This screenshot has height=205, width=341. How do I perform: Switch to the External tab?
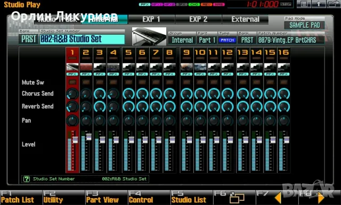(245, 19)
